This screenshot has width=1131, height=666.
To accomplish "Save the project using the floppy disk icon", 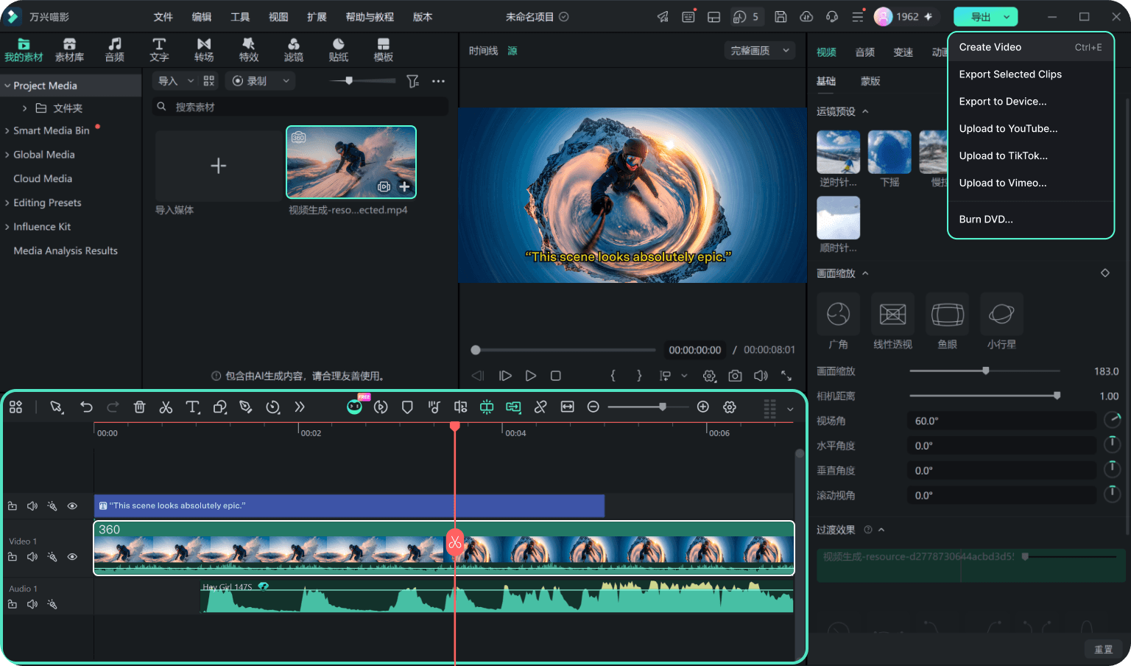I will pyautogui.click(x=781, y=16).
